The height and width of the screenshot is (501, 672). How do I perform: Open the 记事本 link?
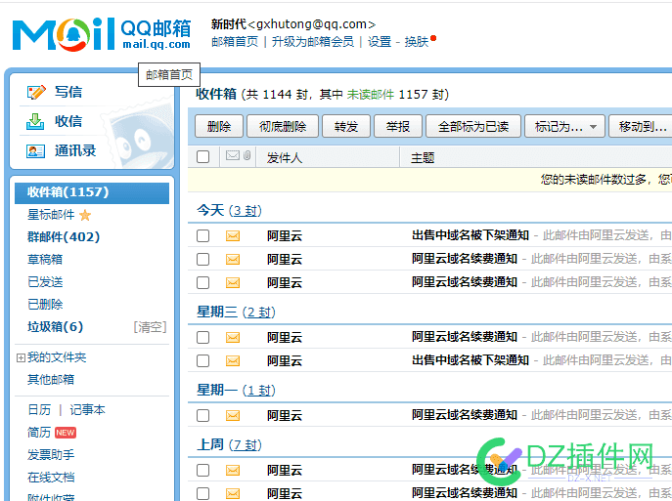(x=87, y=410)
